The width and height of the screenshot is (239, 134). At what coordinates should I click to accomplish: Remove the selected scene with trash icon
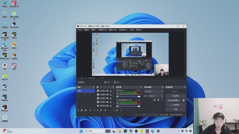(82, 110)
